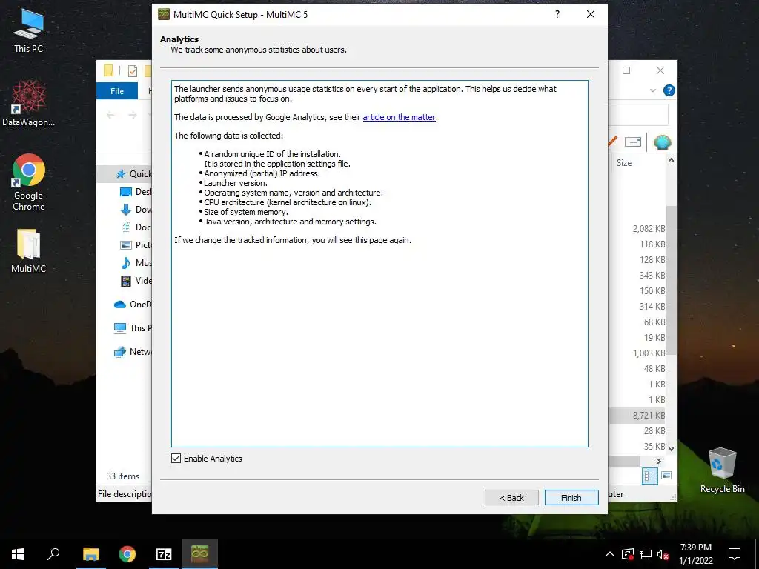Click the security warning tray icon
The image size is (759, 569).
[x=628, y=554]
